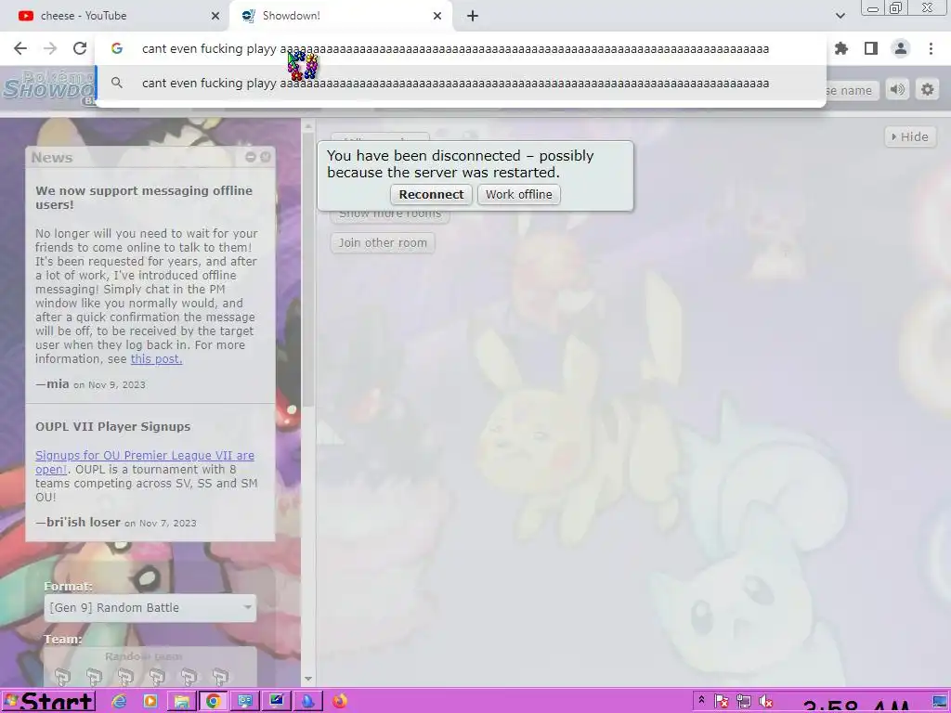Open the network tray icon
Viewport: 951px width, 713px height.
tap(744, 702)
